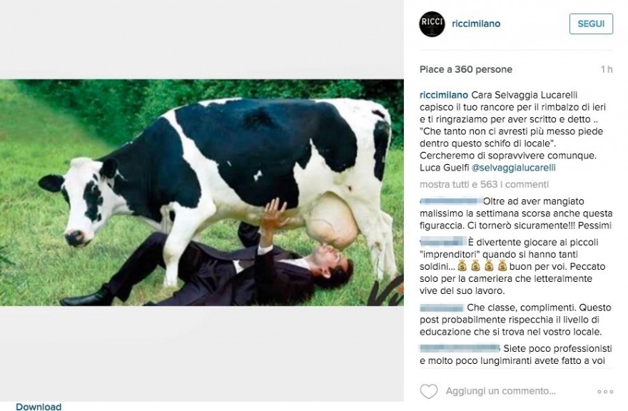The height and width of the screenshot is (411, 628).
Task: Click the Download link below the image
Action: click(39, 407)
